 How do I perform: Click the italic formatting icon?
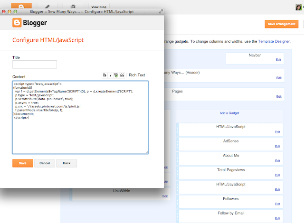pyautogui.click(x=111, y=75)
